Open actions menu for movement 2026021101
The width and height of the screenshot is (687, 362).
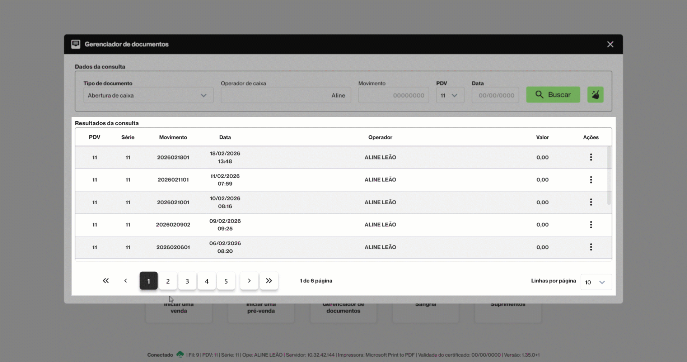click(x=591, y=180)
